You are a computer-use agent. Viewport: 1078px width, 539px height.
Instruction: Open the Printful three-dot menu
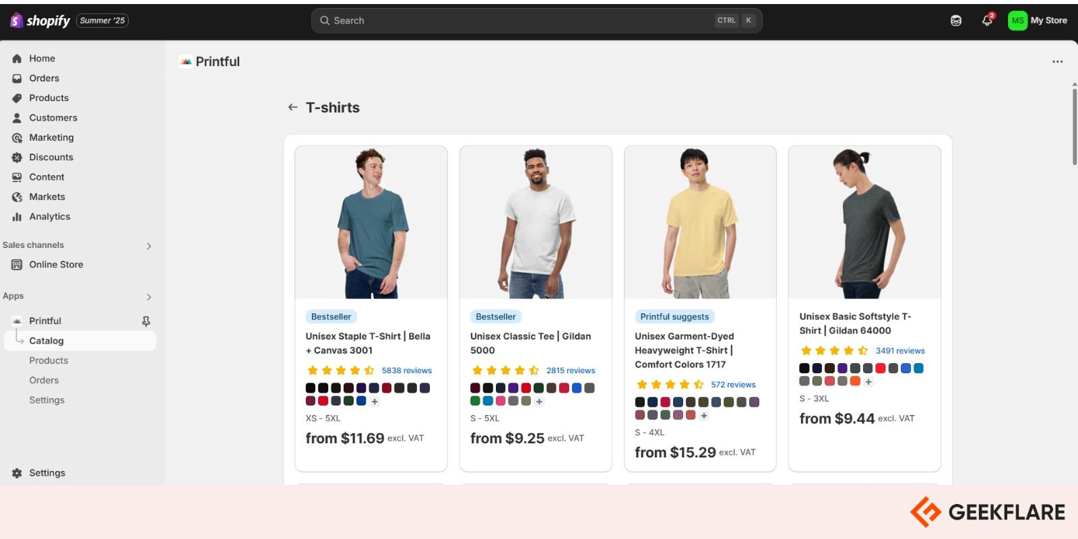point(1057,61)
